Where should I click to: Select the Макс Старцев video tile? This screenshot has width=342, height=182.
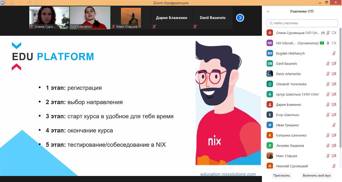131,18
